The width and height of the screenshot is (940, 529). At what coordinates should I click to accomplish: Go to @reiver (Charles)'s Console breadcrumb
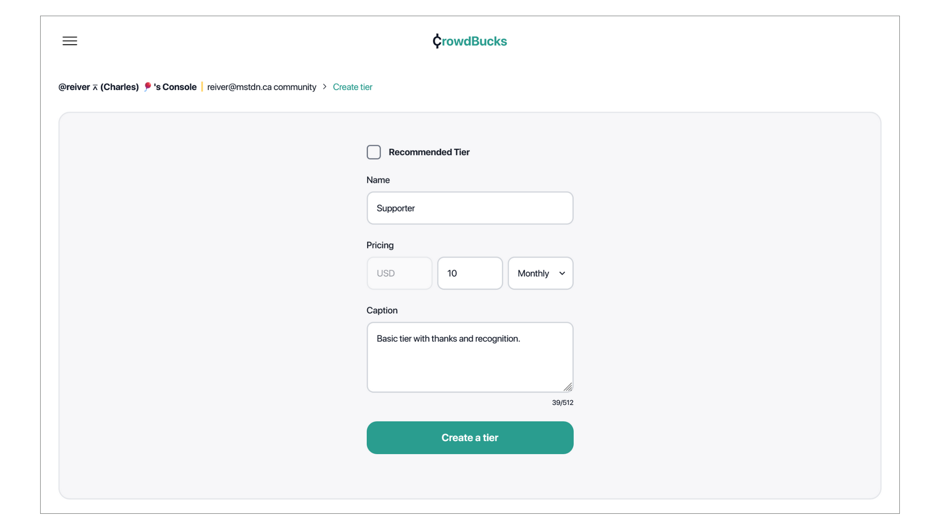(x=127, y=87)
